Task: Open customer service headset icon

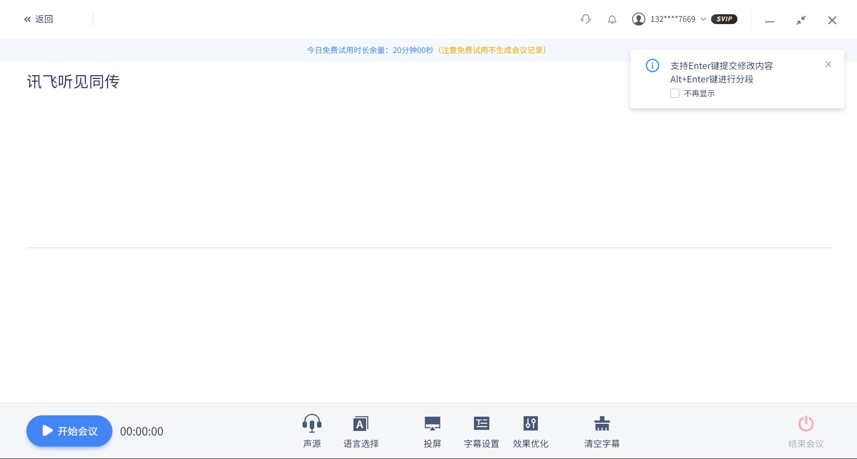Action: click(586, 19)
